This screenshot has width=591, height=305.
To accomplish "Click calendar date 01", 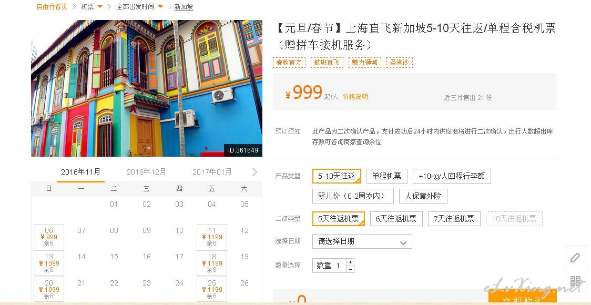I will coord(114,204).
